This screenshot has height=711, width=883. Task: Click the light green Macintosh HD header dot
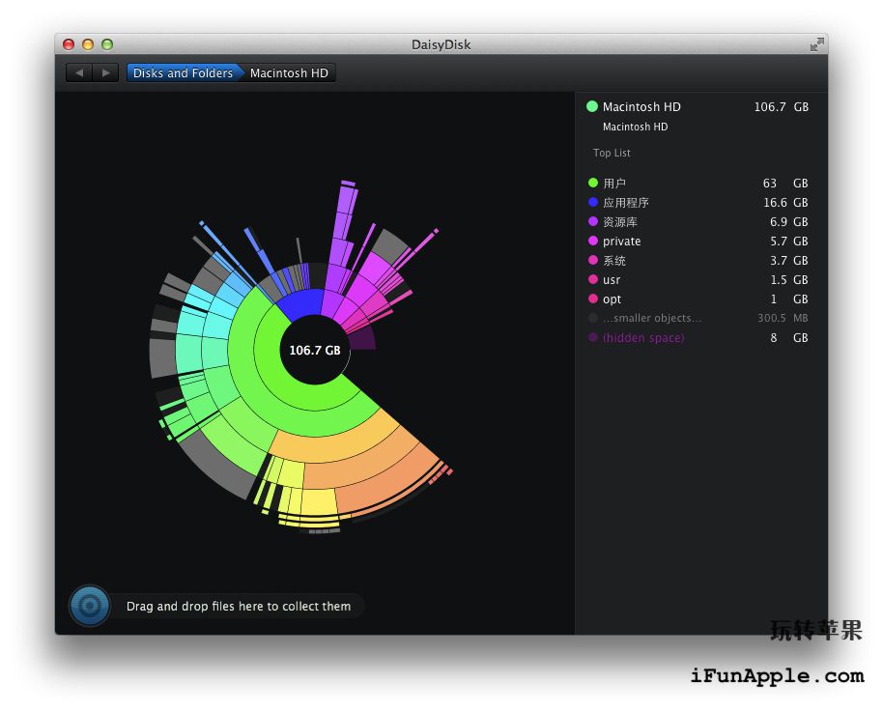(x=592, y=106)
